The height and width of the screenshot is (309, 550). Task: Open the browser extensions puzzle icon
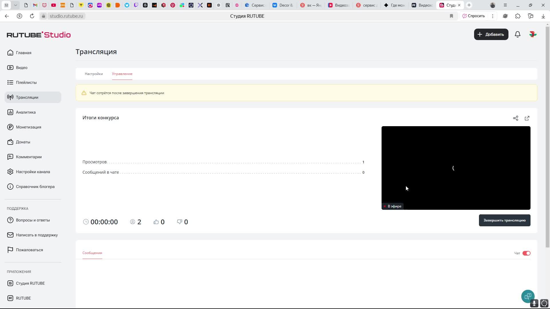click(518, 16)
